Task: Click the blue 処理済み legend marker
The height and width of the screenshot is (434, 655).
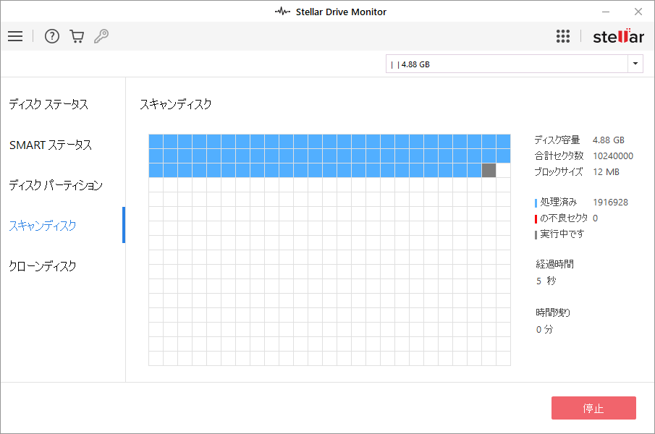Action: 536,203
